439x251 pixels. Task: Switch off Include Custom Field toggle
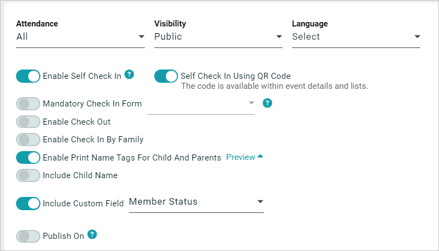(28, 204)
